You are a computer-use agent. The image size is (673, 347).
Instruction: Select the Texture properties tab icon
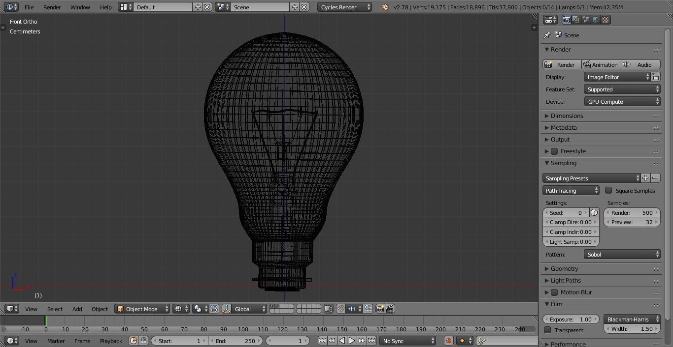[606, 20]
